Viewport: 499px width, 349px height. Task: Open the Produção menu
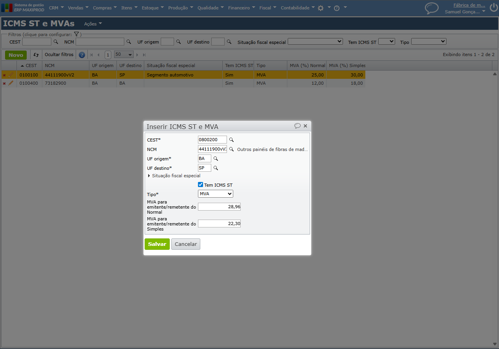(181, 8)
